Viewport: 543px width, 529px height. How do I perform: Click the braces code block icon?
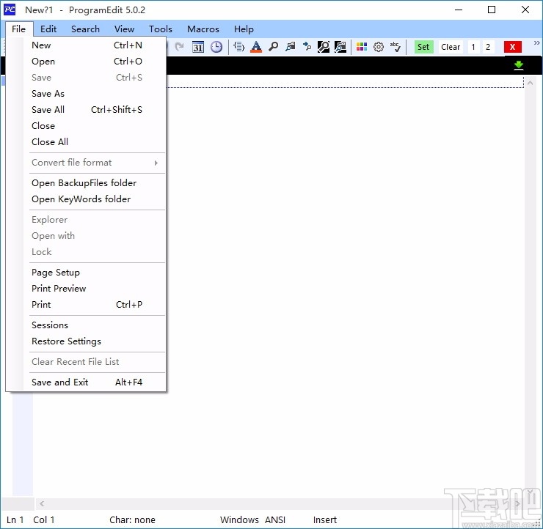pyautogui.click(x=239, y=47)
